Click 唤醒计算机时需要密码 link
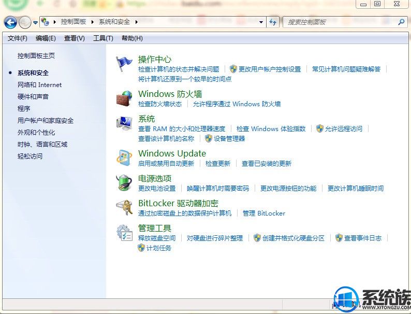The image size is (411, 314). [218, 188]
